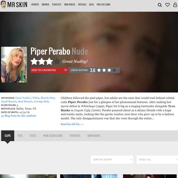Open Free Live Cams link

tap(103, 5)
